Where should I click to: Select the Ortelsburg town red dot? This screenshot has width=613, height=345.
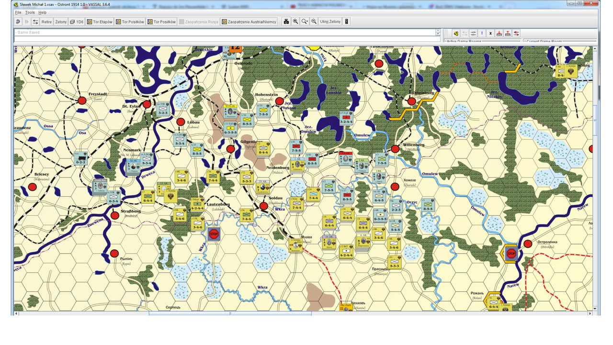pyautogui.click(x=411, y=101)
